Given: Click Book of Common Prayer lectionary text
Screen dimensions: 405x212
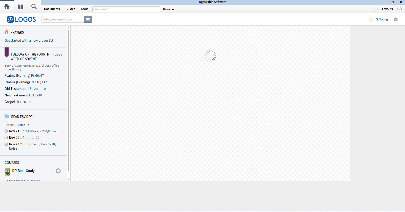Looking at the screenshot, I should click(32, 67).
